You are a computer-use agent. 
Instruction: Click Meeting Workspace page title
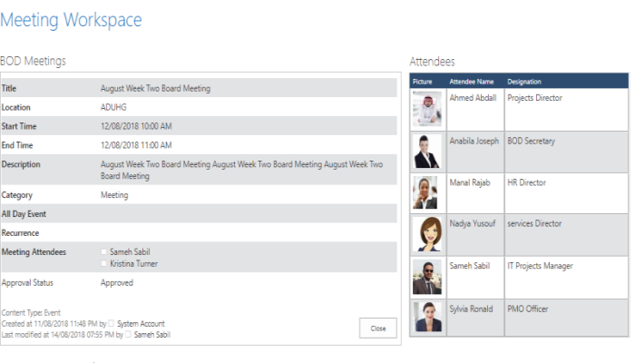(71, 19)
